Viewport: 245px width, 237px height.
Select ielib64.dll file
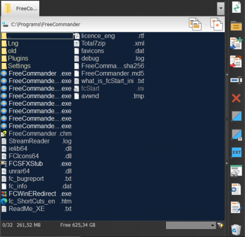tap(36, 149)
